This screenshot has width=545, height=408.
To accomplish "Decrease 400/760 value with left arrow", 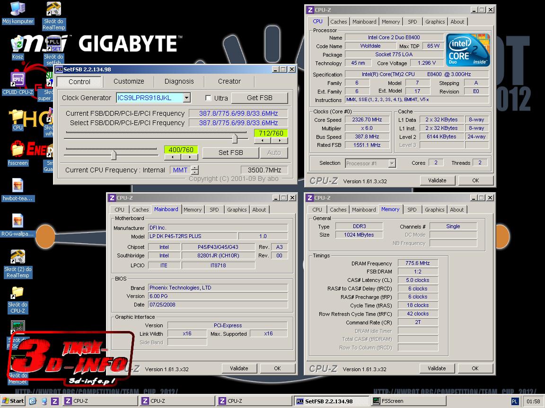I will (172, 157).
